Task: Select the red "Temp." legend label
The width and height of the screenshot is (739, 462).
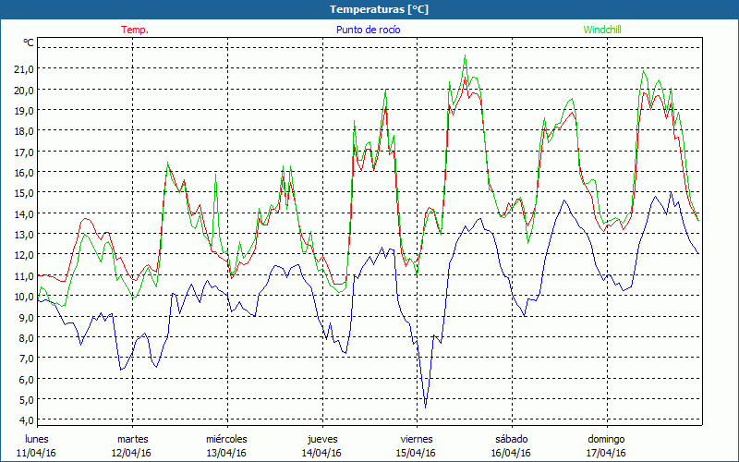Action: click(135, 30)
